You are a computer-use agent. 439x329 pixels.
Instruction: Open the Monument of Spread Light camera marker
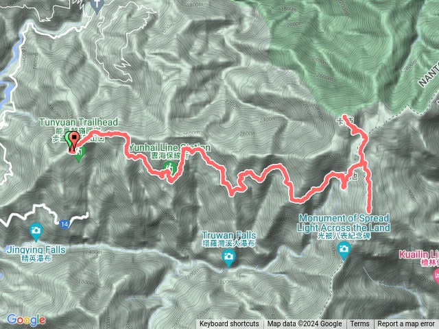[x=344, y=250]
